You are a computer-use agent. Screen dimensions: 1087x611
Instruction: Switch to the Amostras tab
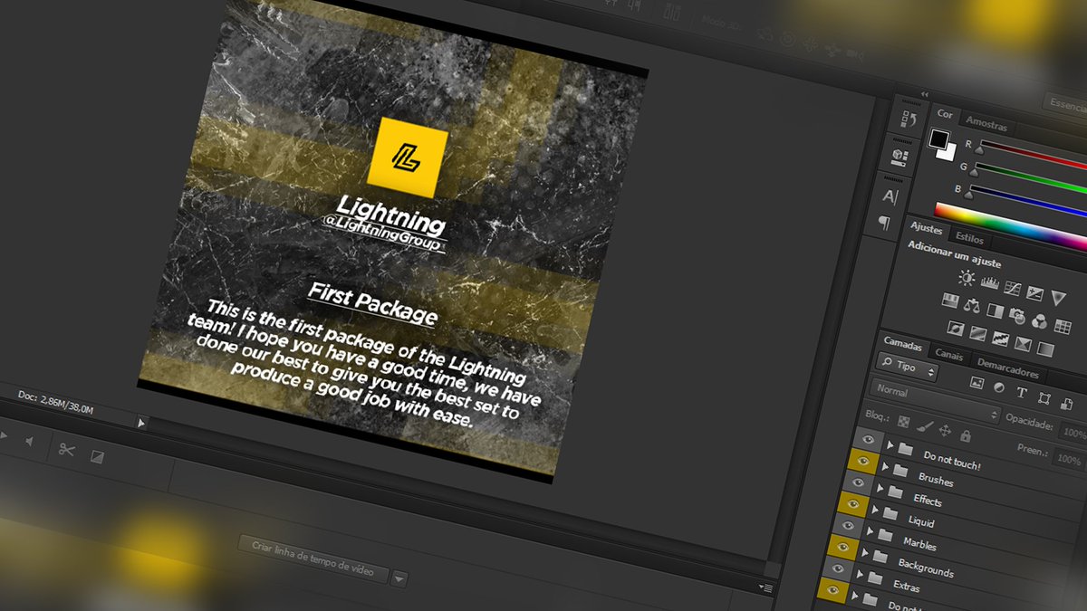pos(986,122)
